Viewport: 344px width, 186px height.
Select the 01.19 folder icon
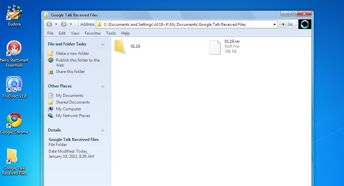tap(120, 46)
